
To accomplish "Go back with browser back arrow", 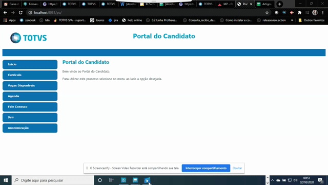I will click(x=5, y=12).
